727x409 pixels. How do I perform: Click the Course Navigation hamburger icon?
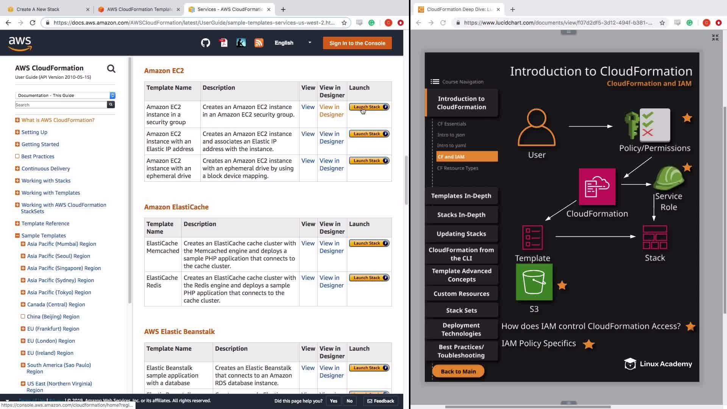tap(435, 82)
